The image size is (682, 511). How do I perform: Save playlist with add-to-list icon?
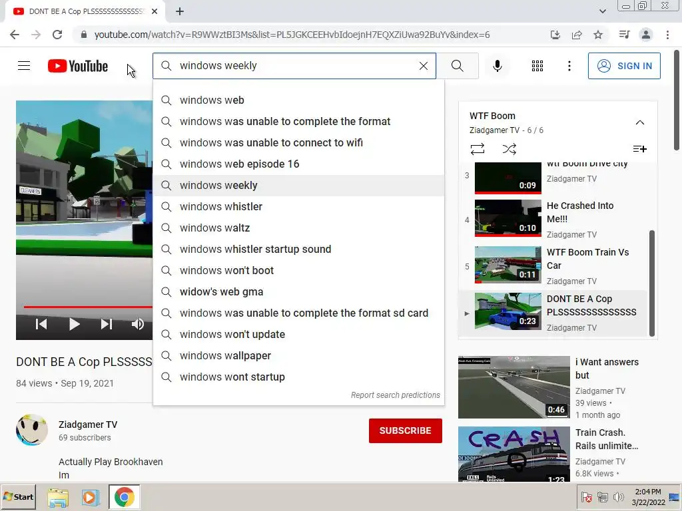(x=639, y=149)
